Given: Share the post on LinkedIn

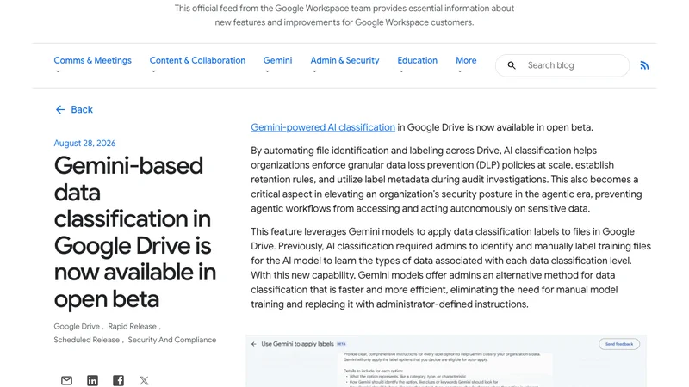Looking at the screenshot, I should 92,380.
